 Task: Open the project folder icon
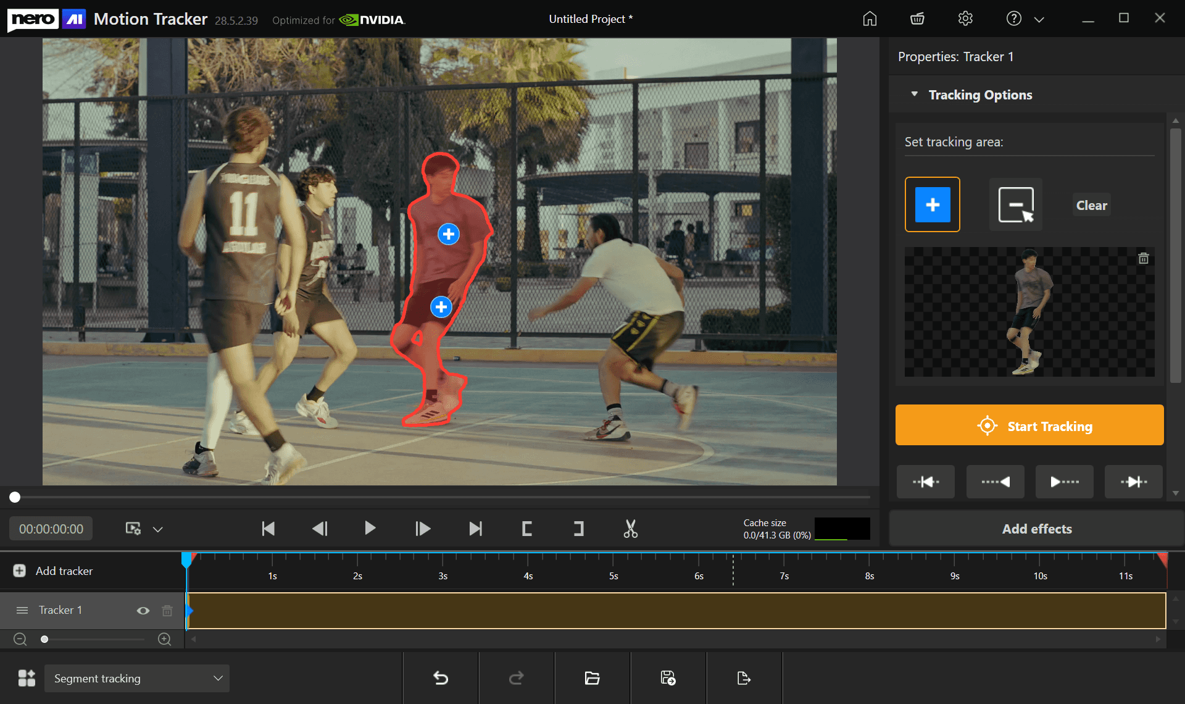[x=592, y=678]
